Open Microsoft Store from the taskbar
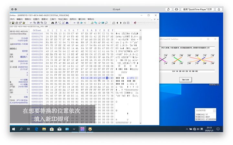Image resolution: width=233 pixels, height=145 pixels. coord(51,129)
